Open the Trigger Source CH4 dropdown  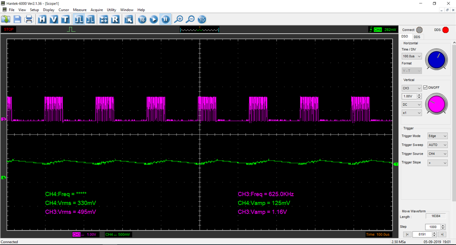(x=437, y=154)
